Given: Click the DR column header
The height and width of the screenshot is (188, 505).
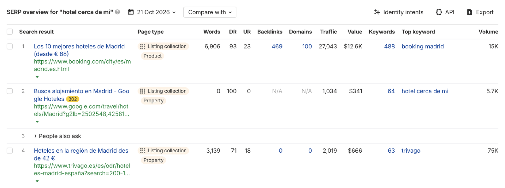Looking at the screenshot, I should 233,32.
